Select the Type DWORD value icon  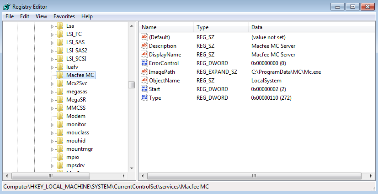(x=144, y=98)
